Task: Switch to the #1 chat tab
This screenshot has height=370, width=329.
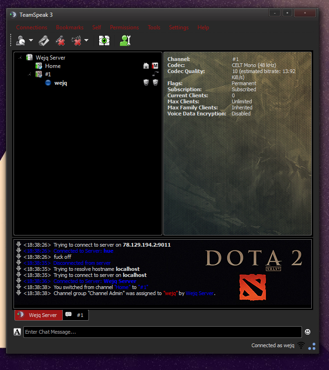Action: tap(75, 315)
